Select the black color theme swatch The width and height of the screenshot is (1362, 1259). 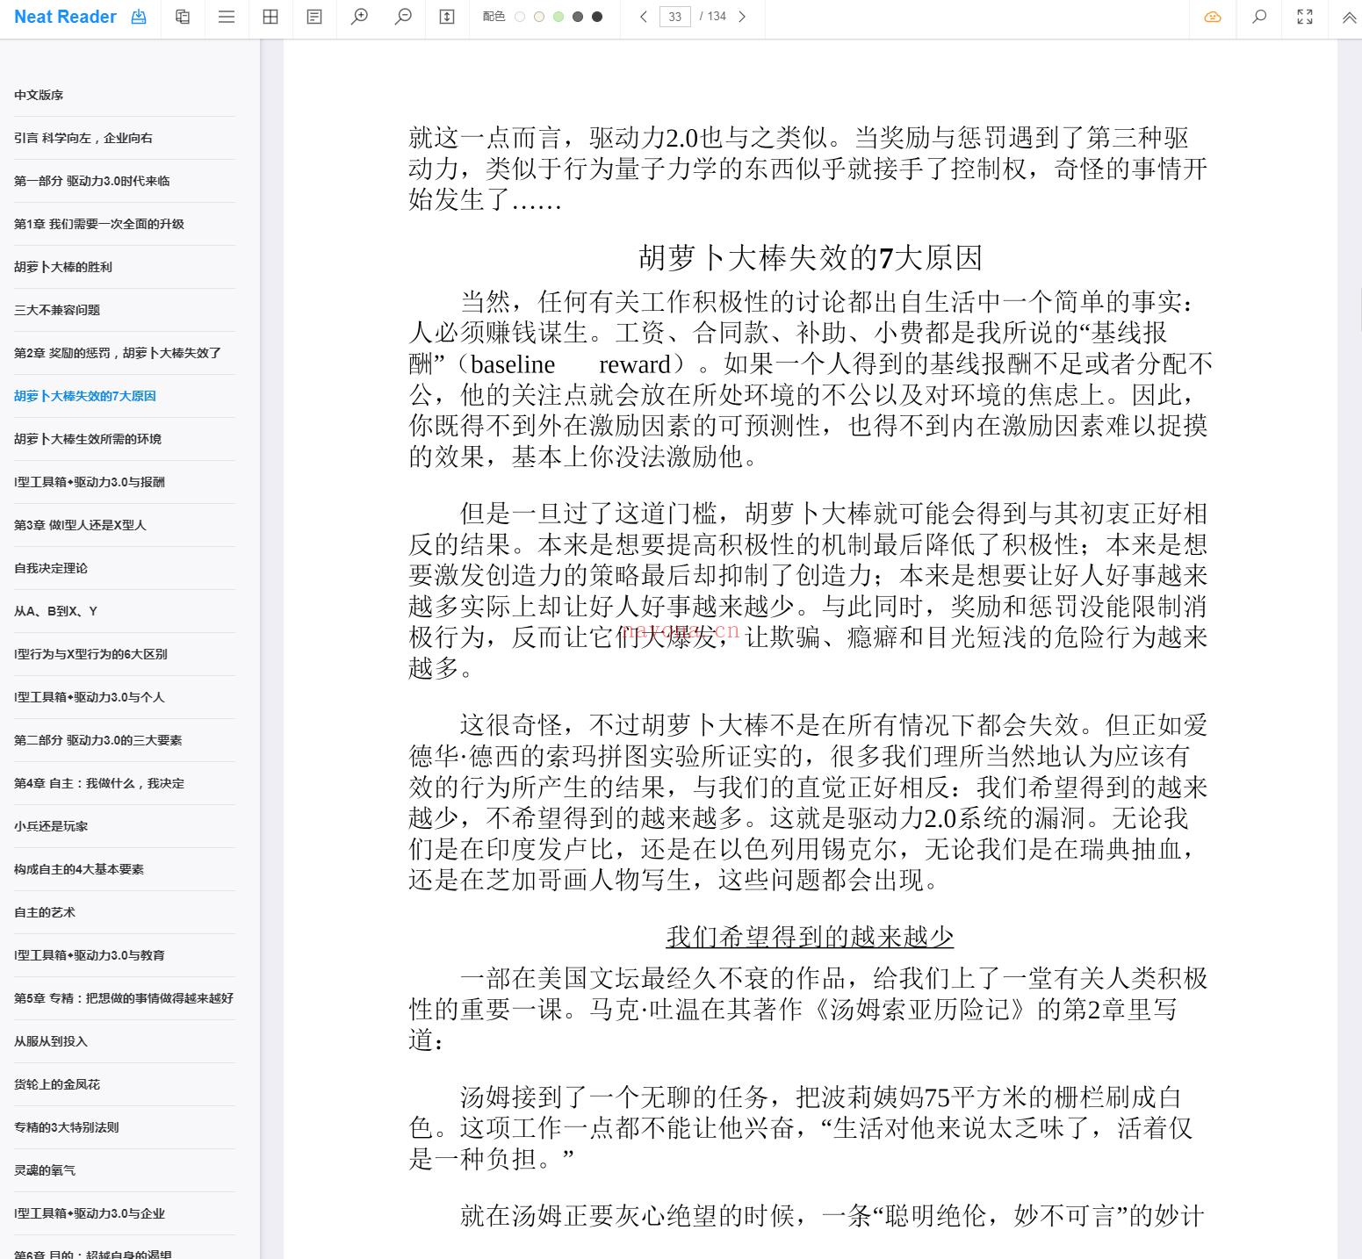pos(597,17)
